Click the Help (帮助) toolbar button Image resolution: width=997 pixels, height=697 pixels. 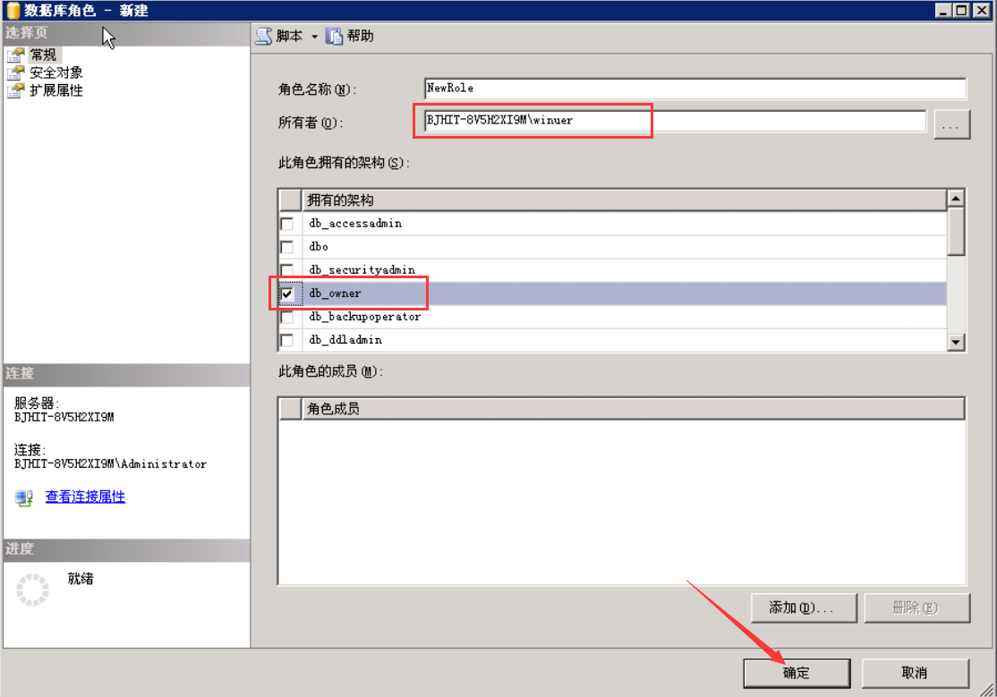pos(349,37)
